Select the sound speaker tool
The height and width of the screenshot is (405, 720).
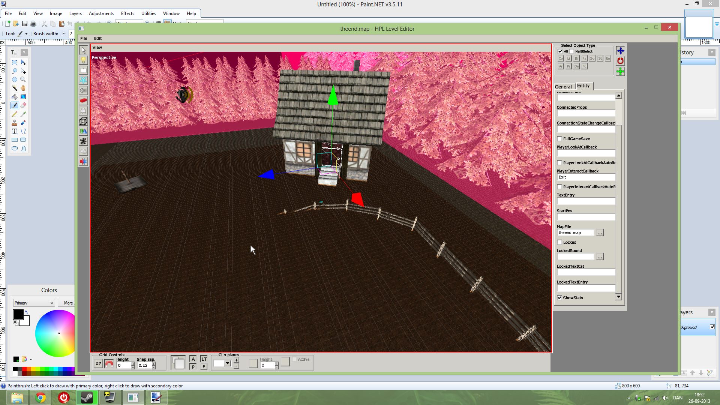(x=83, y=90)
